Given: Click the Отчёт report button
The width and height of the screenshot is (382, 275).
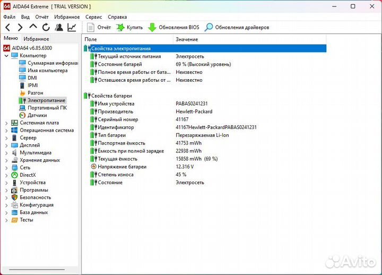Looking at the screenshot, I should 99,27.
